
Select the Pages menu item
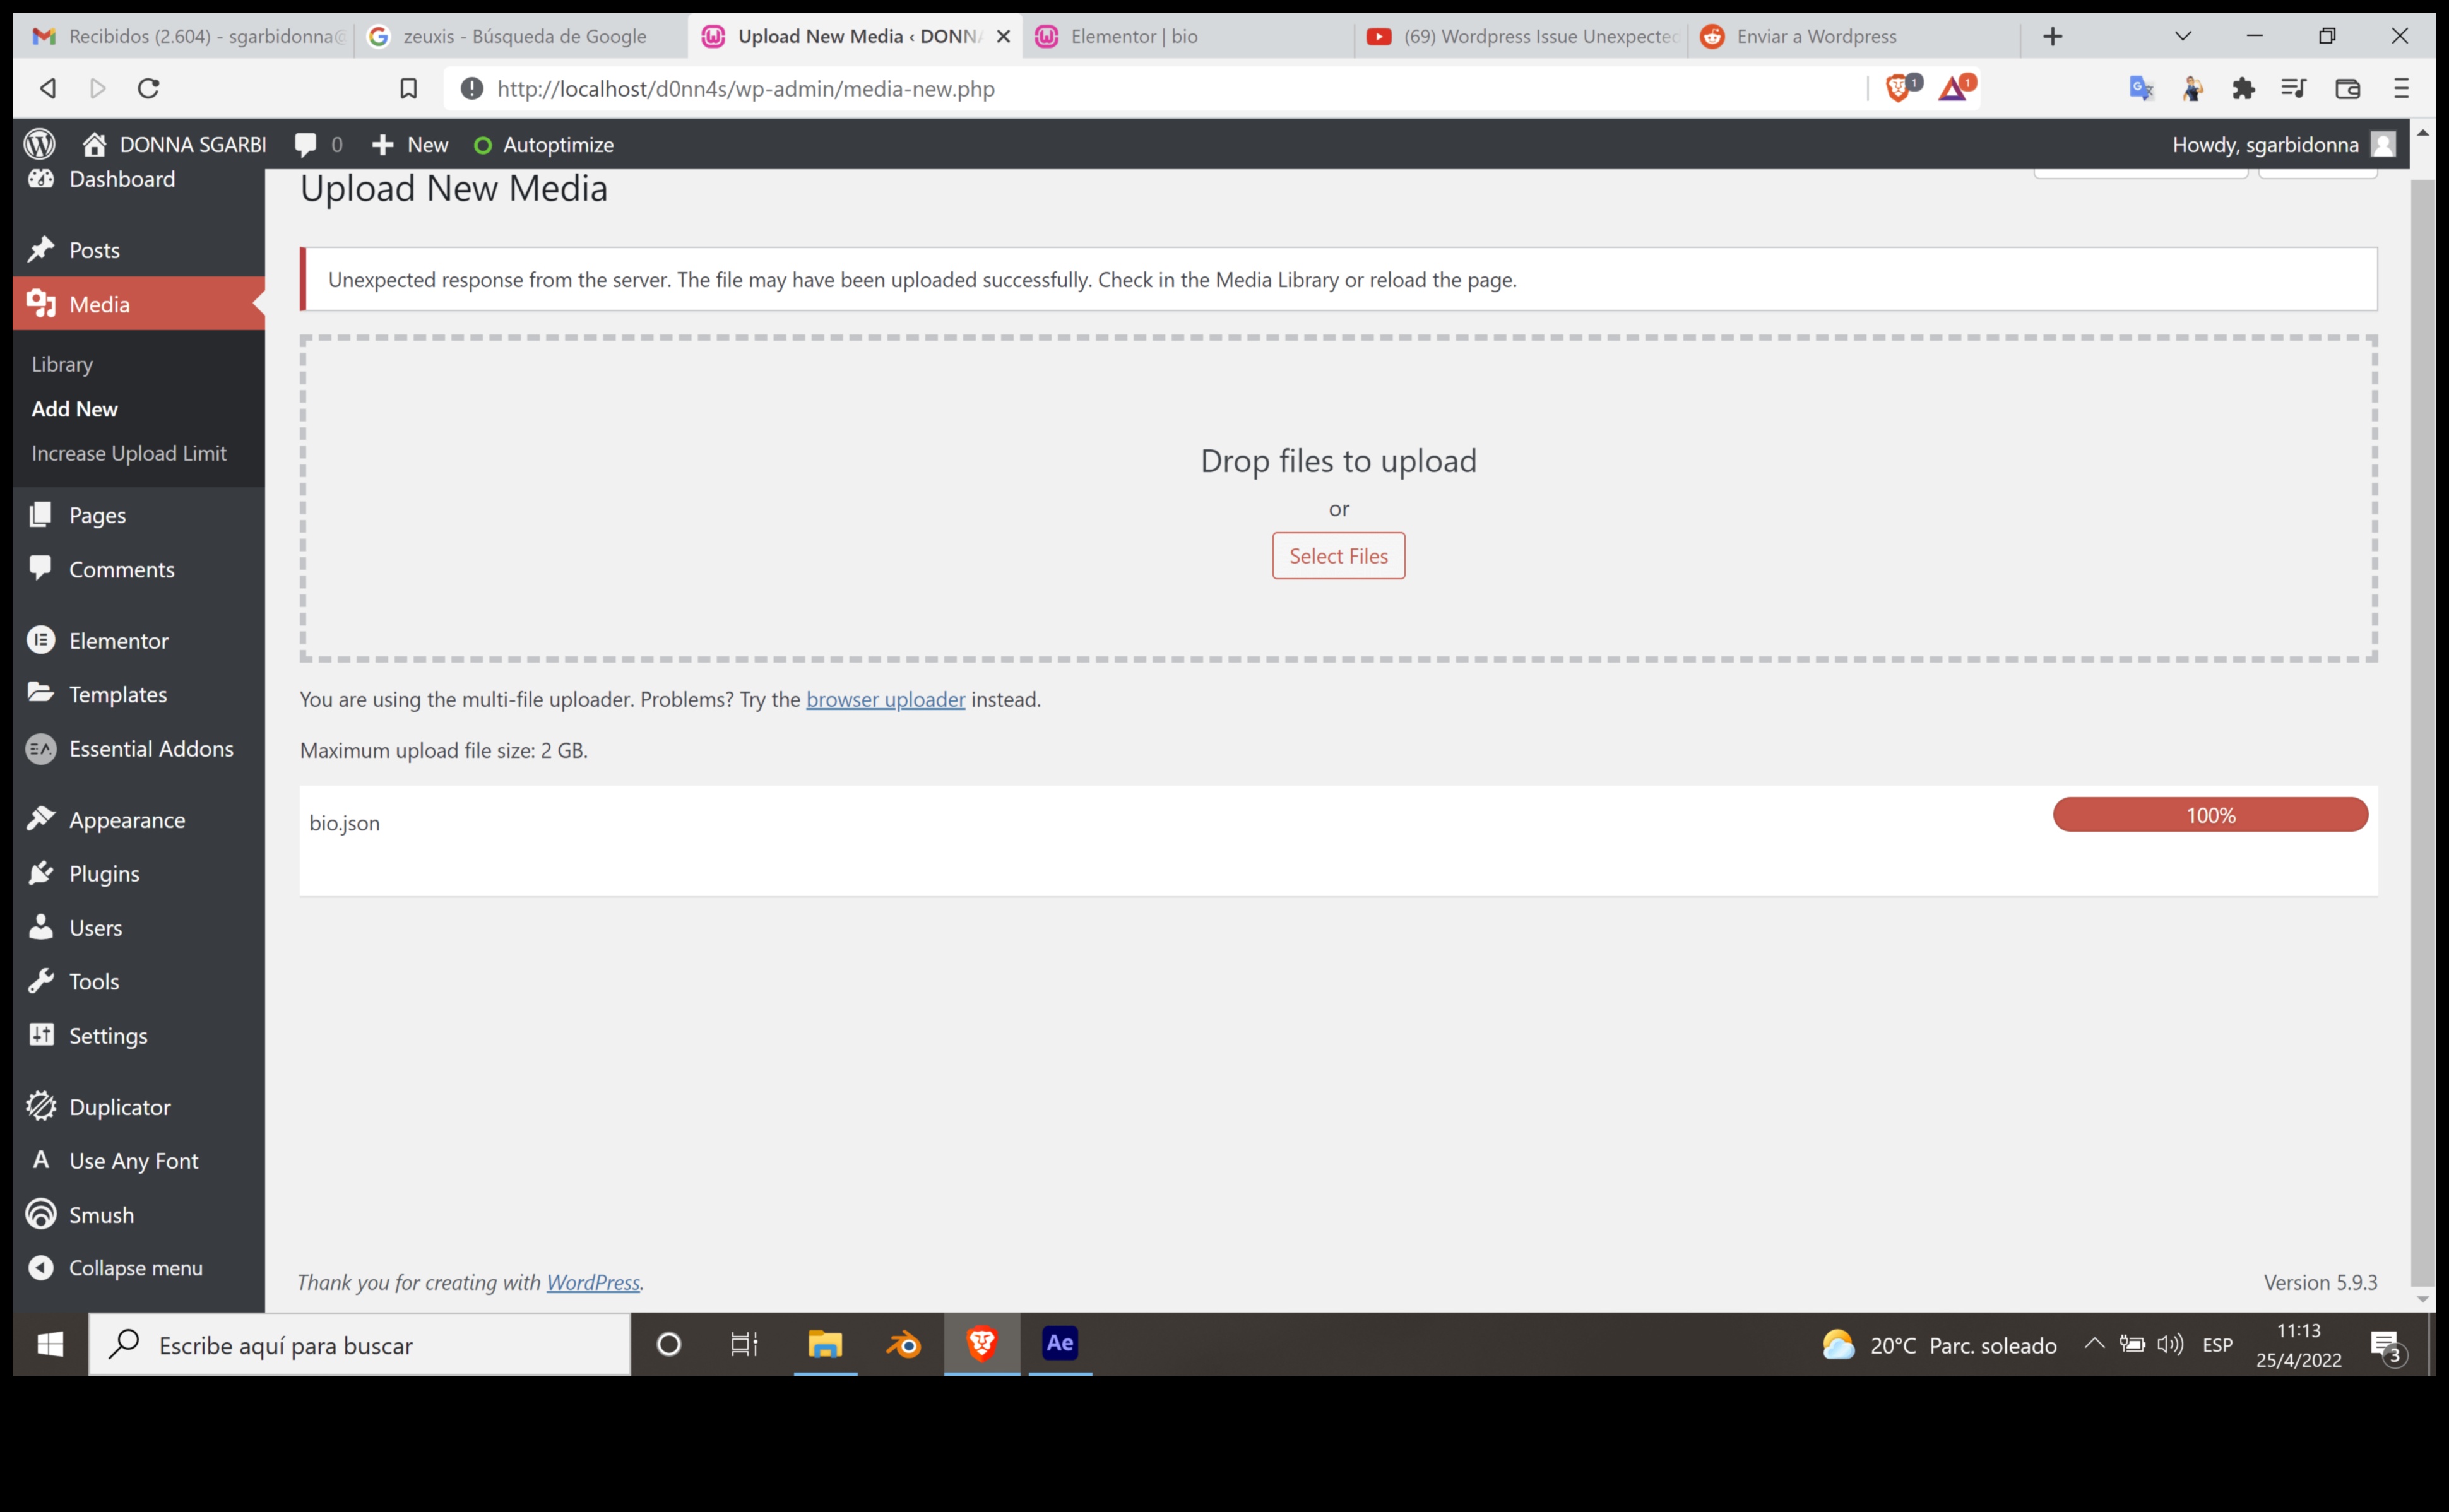click(x=96, y=514)
